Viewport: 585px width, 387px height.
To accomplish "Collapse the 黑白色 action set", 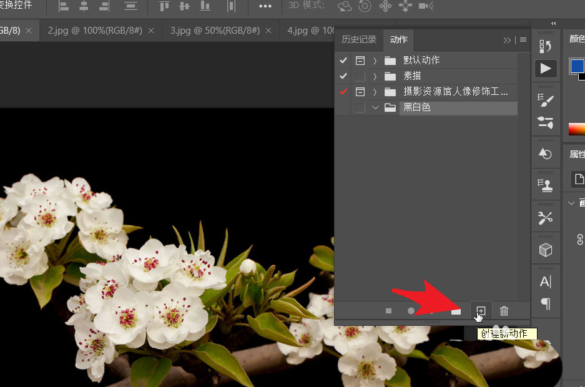I will click(x=375, y=107).
